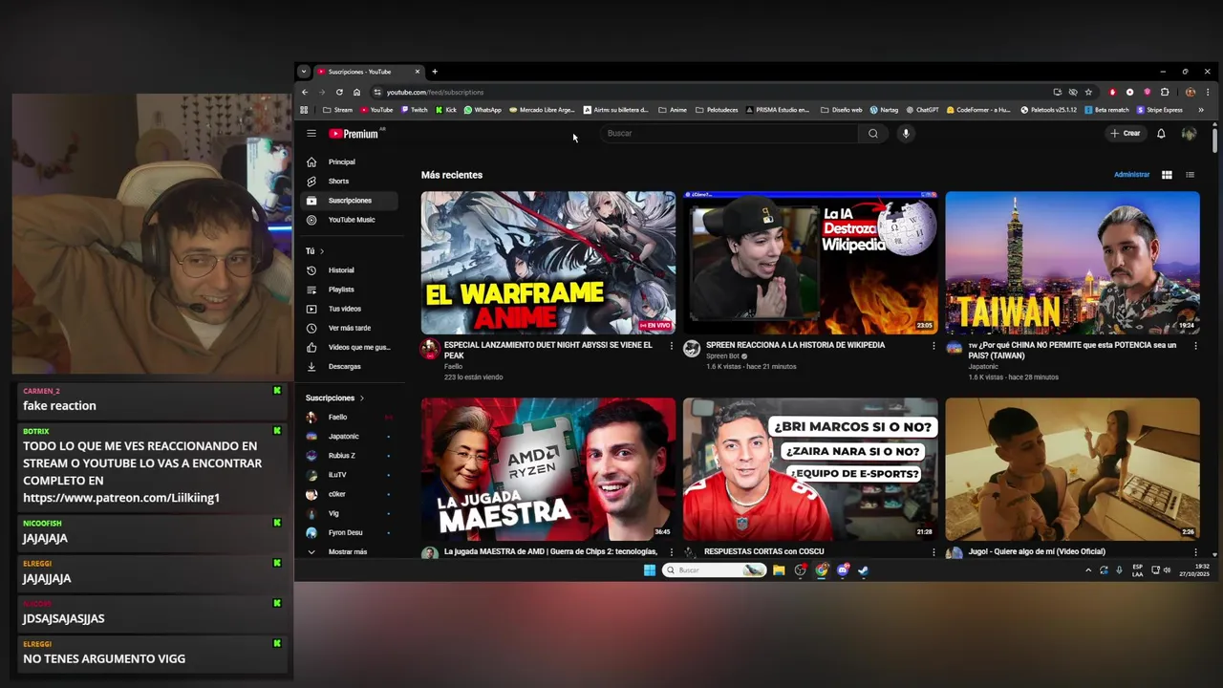Image resolution: width=1223 pixels, height=688 pixels.
Task: Go to Principal in the sidebar
Action: click(350, 161)
